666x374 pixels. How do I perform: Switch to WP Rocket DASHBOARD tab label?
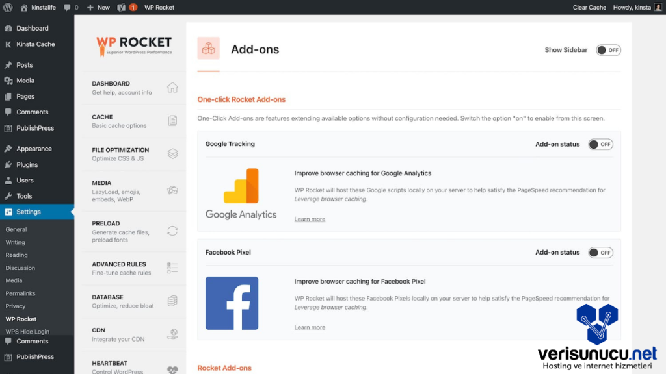(111, 84)
